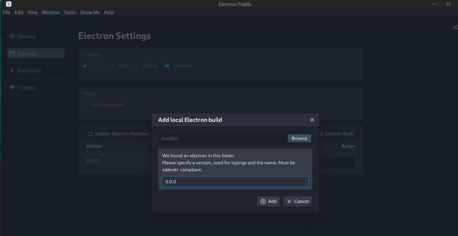The height and width of the screenshot is (236, 458).
Task: Enable the Beta channel checkbox
Action: pos(113,66)
